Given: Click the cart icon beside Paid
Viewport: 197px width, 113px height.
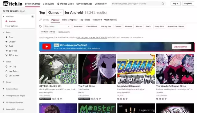Looking at the screenshot, I should (x=6, y=46).
